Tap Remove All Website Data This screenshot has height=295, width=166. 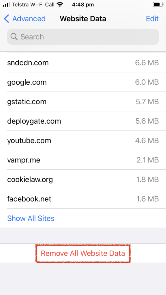point(83,254)
